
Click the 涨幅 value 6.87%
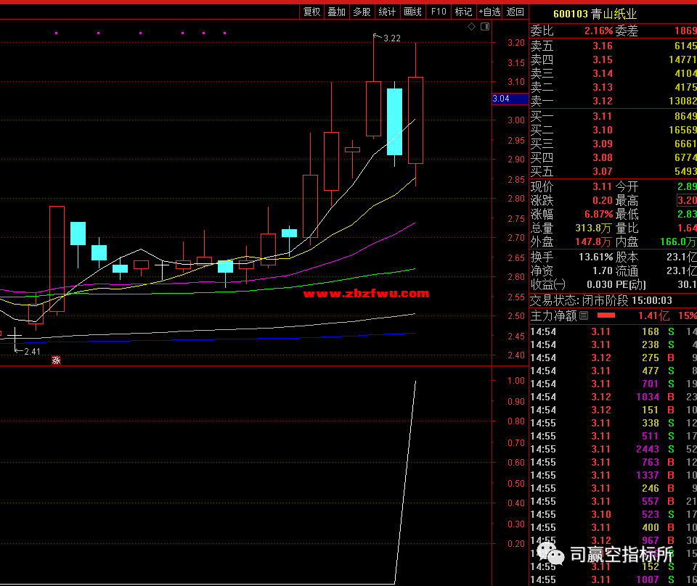pos(598,214)
